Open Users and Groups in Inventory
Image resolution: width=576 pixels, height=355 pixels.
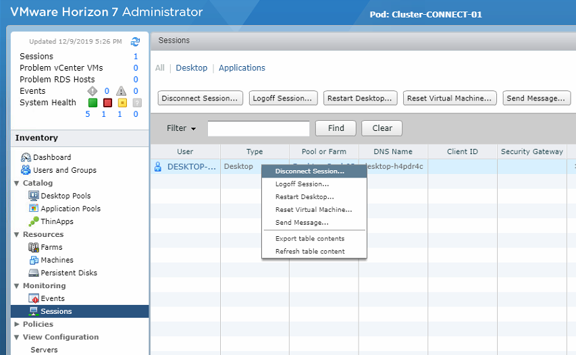point(65,170)
